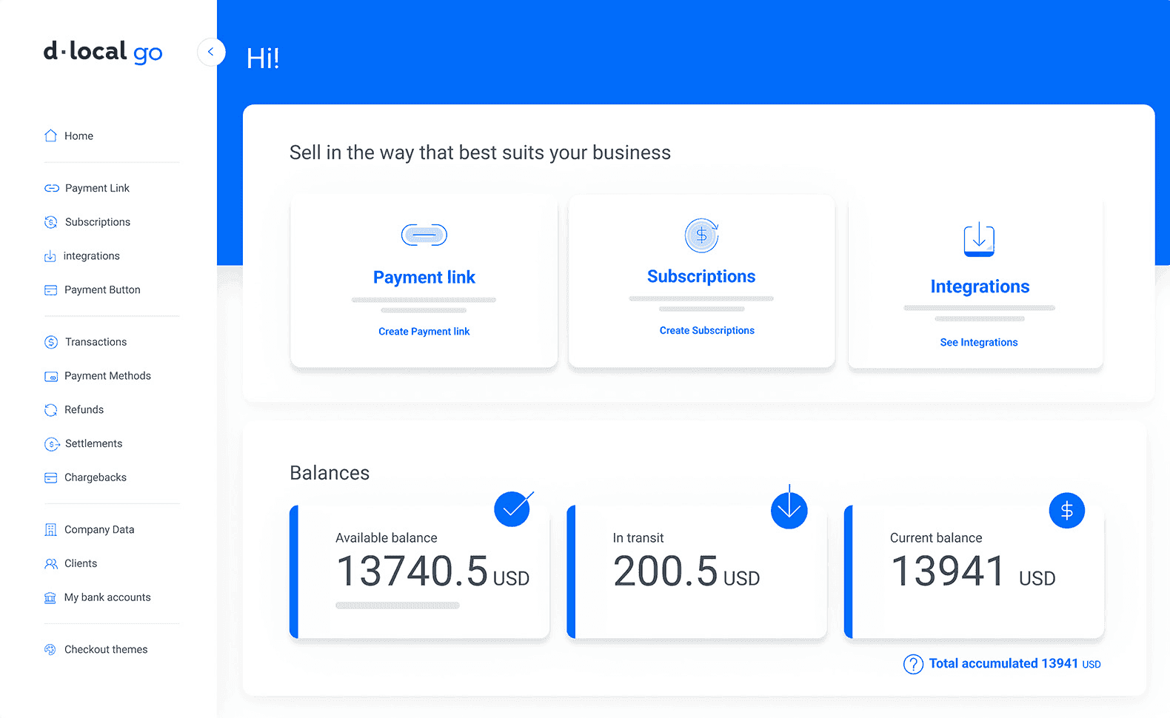Click the Create Payment link link
Image resolution: width=1170 pixels, height=718 pixels.
click(x=424, y=332)
